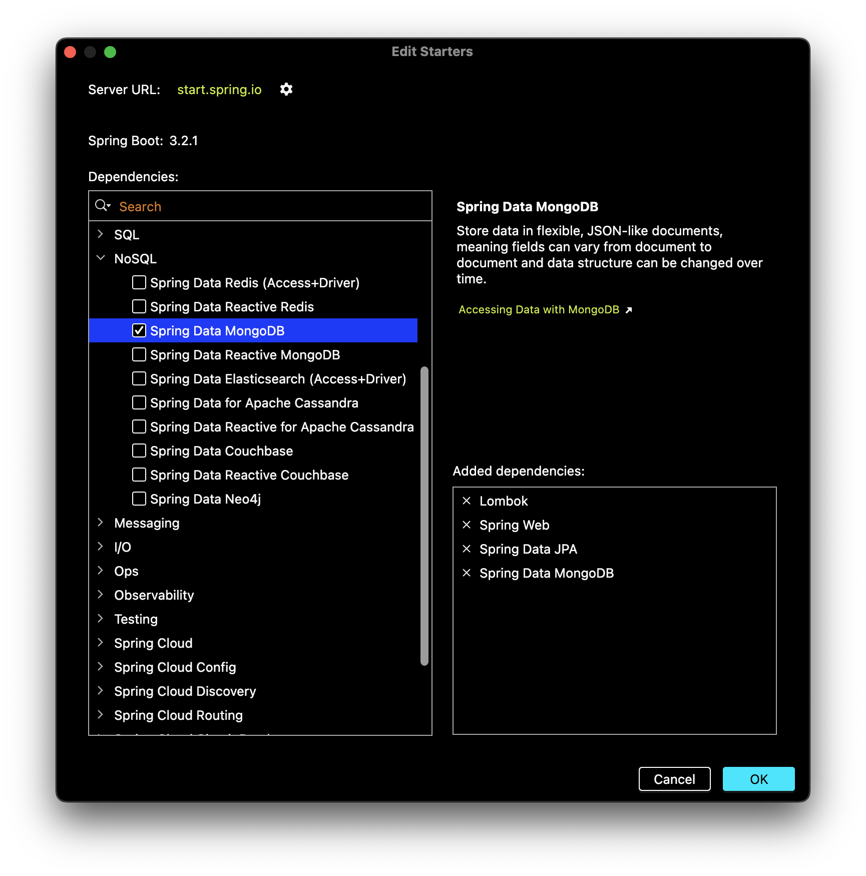Confirm with the OK button
This screenshot has width=866, height=876.
coord(758,779)
